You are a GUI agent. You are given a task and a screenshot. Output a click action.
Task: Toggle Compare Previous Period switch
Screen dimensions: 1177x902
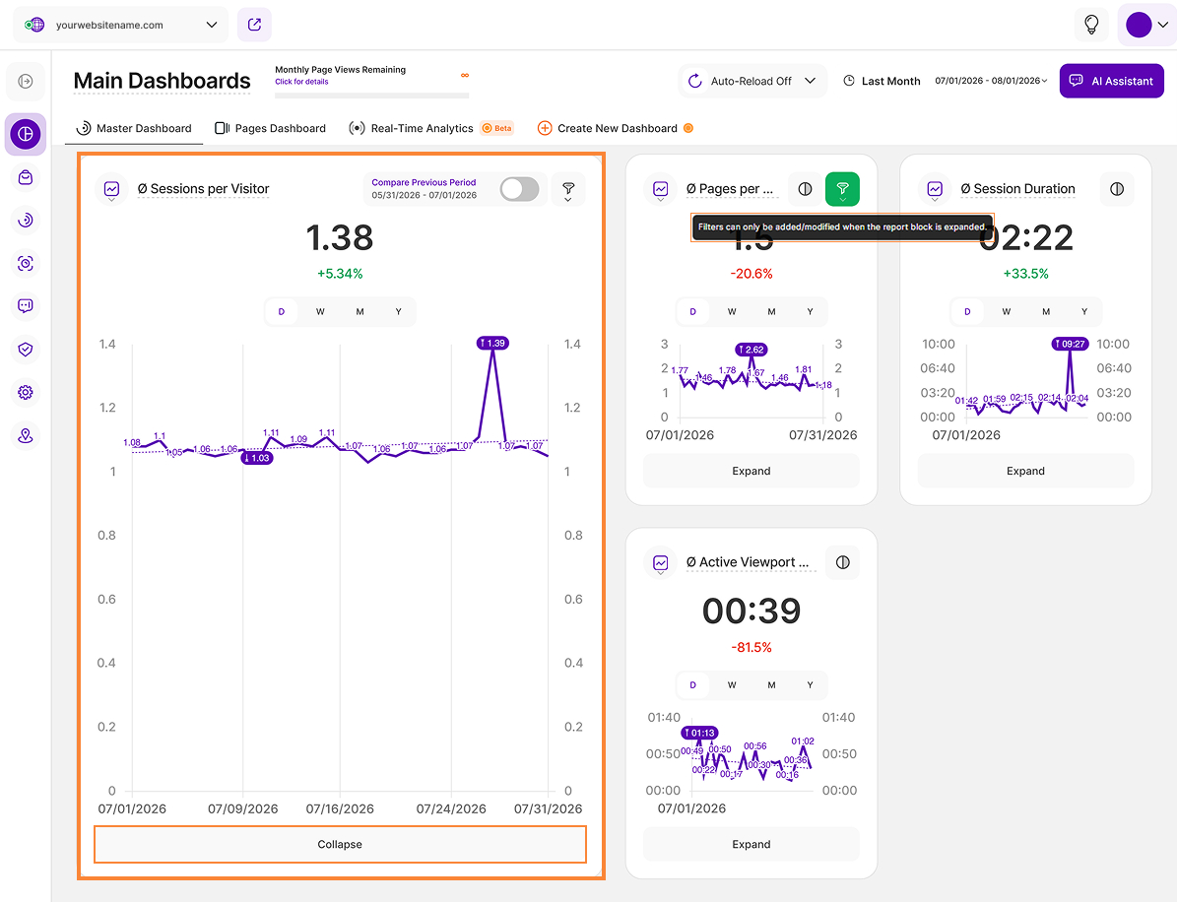click(519, 189)
